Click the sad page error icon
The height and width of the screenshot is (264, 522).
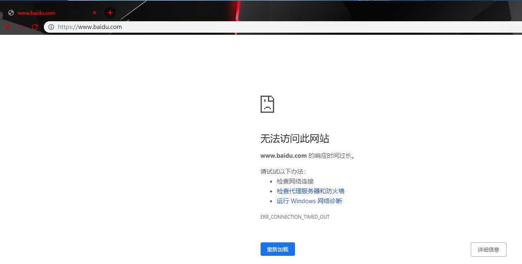pos(267,104)
